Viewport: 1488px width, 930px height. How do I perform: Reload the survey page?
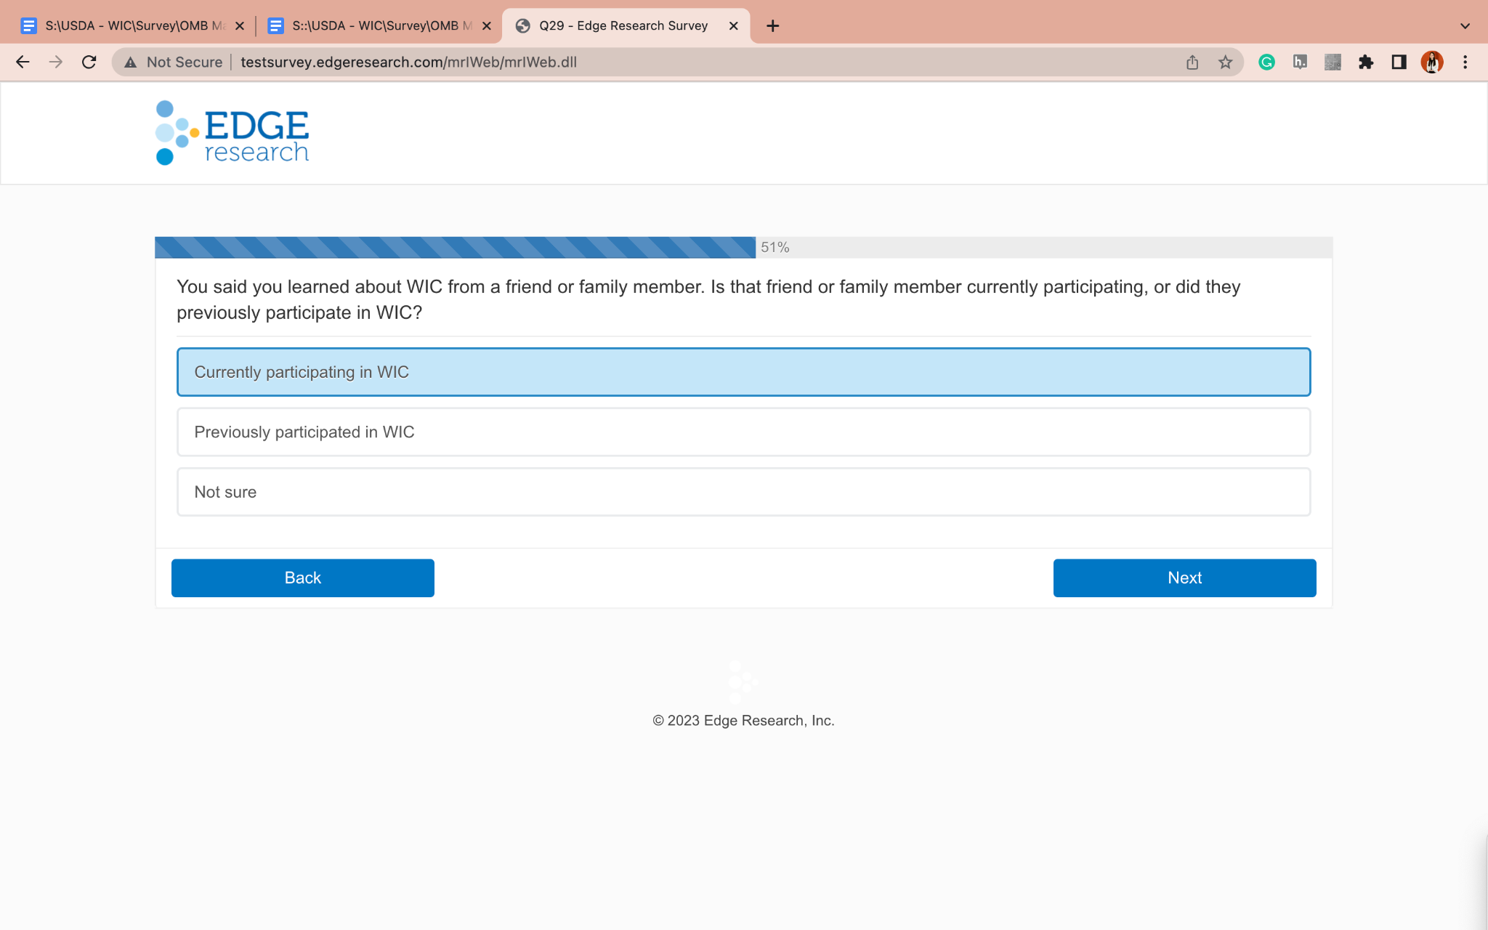click(x=89, y=62)
